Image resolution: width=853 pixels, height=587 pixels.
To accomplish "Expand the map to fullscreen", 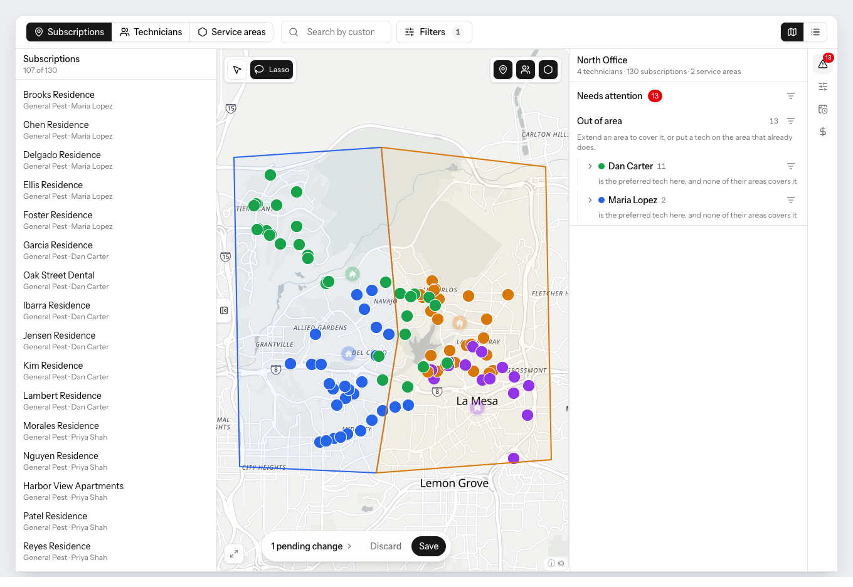I will tap(234, 554).
